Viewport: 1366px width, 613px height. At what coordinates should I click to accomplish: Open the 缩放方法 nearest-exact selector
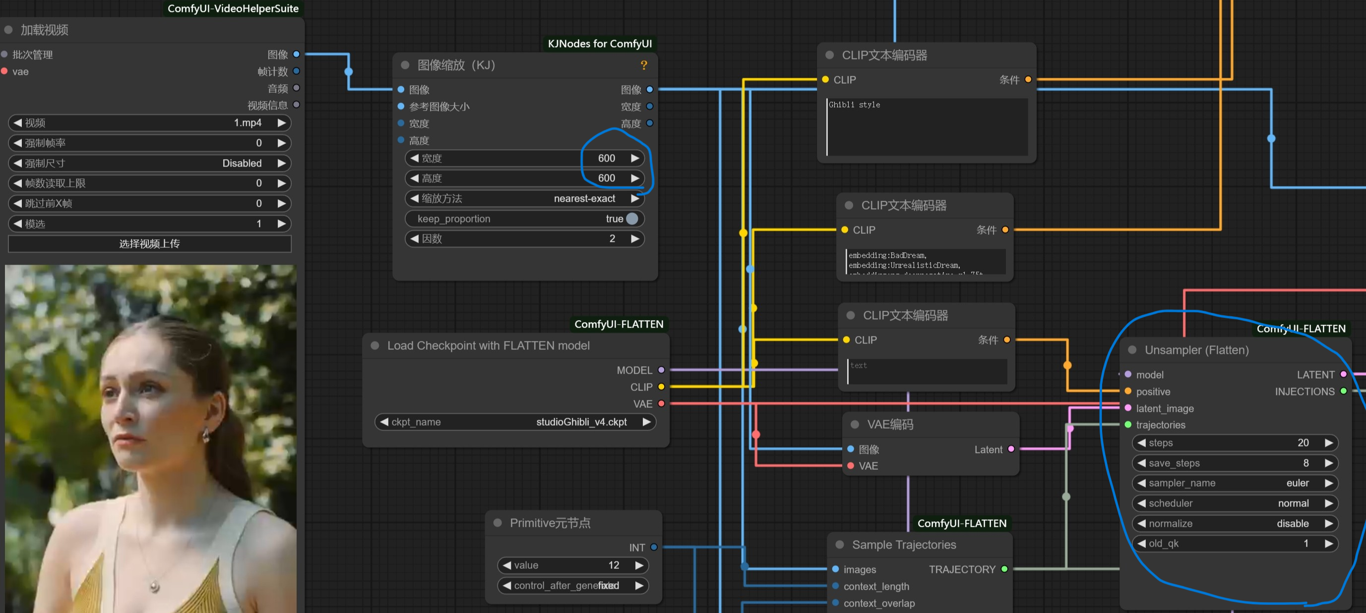524,199
